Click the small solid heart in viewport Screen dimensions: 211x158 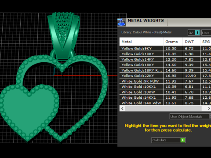(x=29, y=113)
